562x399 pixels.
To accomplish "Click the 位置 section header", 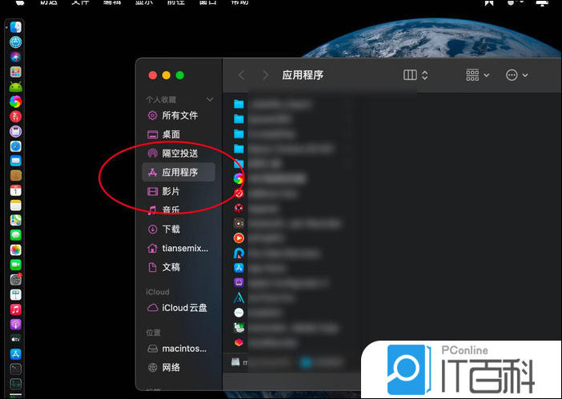I will 154,333.
